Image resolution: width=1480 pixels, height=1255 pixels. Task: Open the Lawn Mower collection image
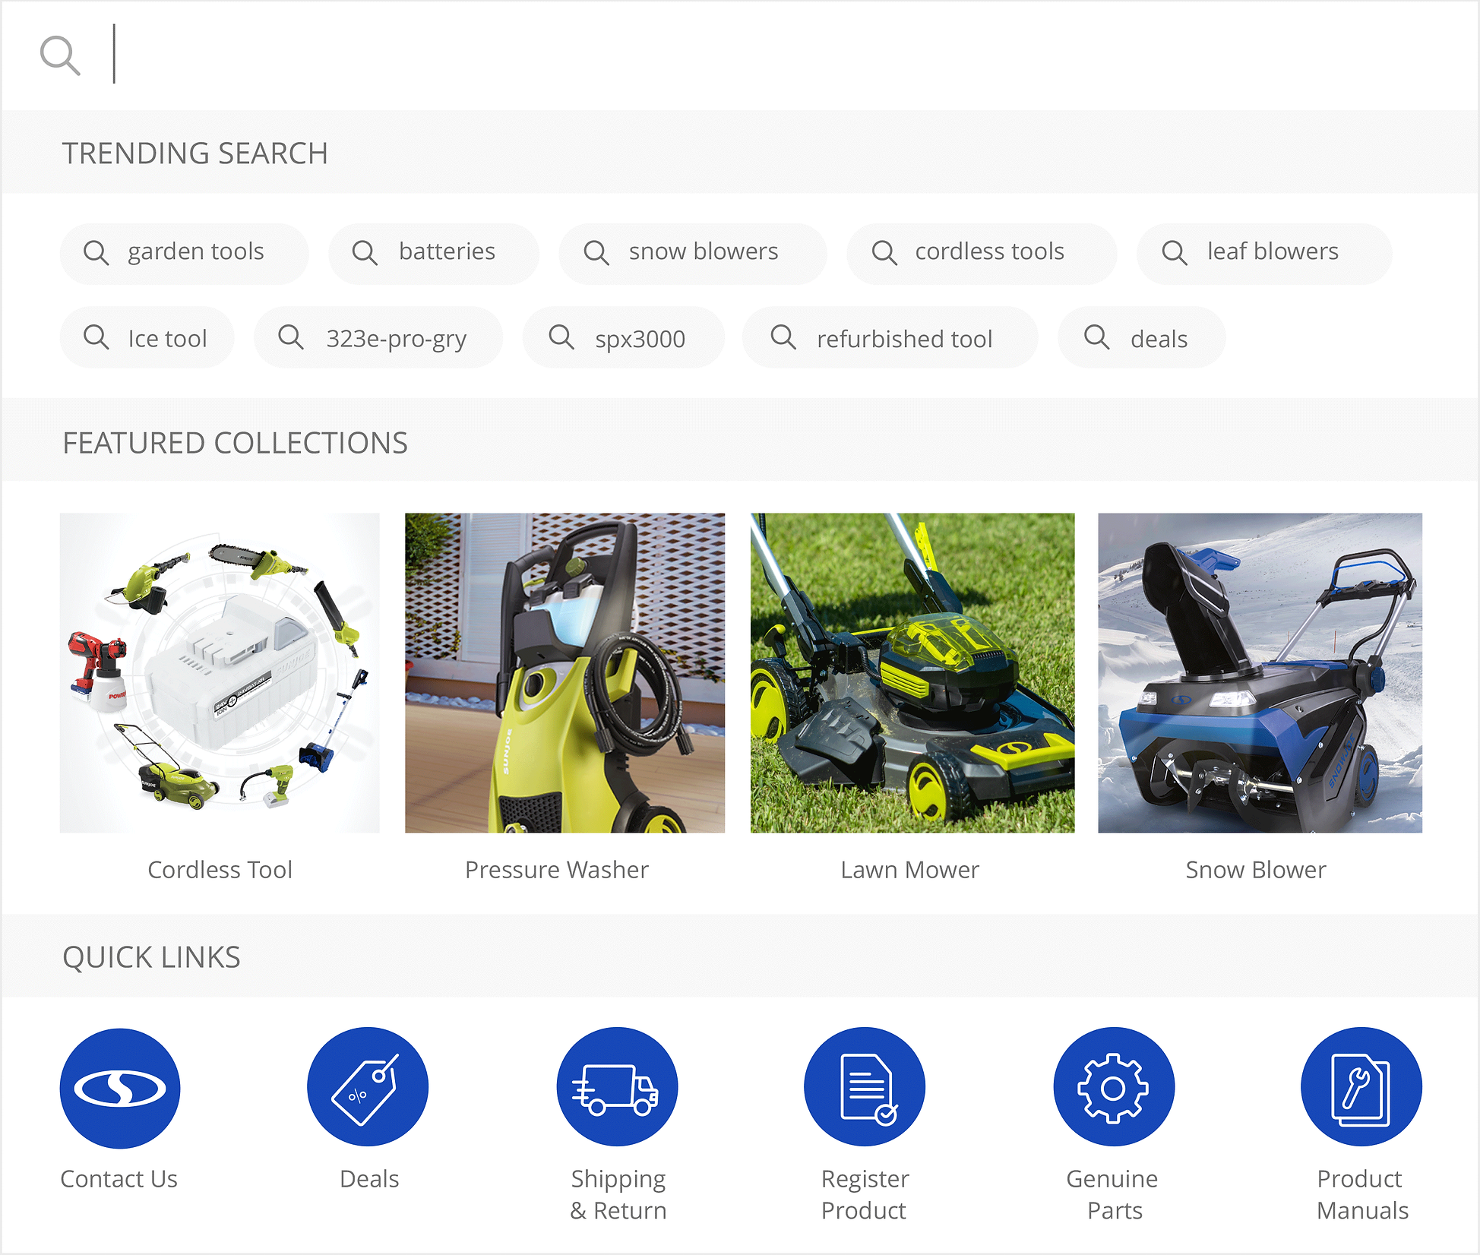coord(912,673)
